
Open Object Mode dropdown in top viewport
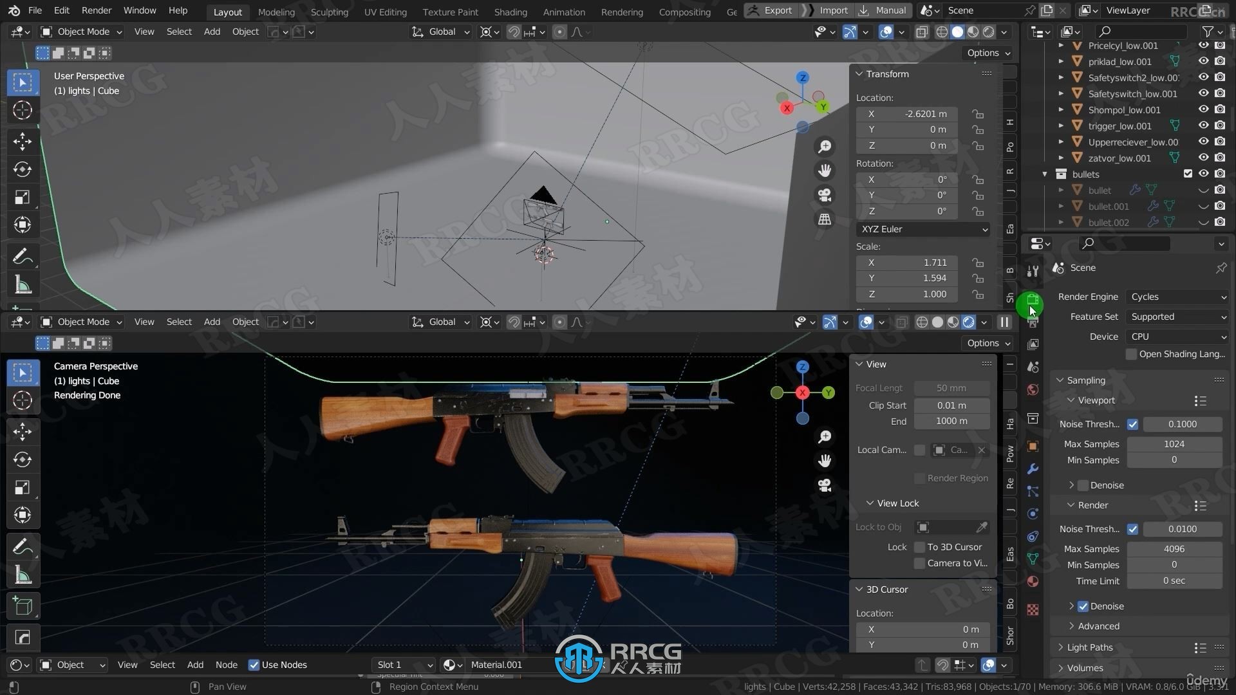tap(81, 32)
